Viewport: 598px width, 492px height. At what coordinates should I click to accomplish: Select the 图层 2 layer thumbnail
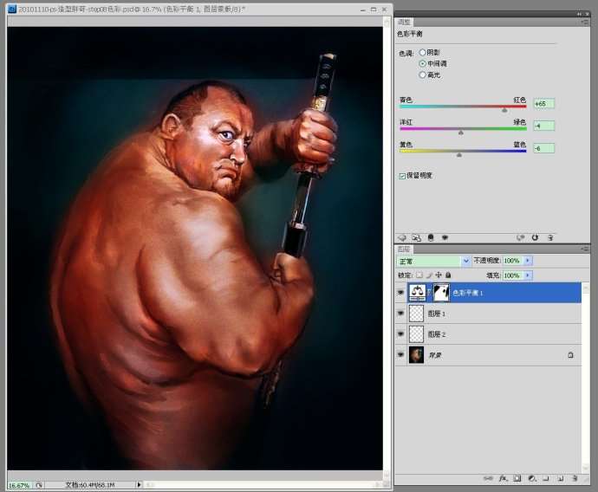[x=417, y=334]
